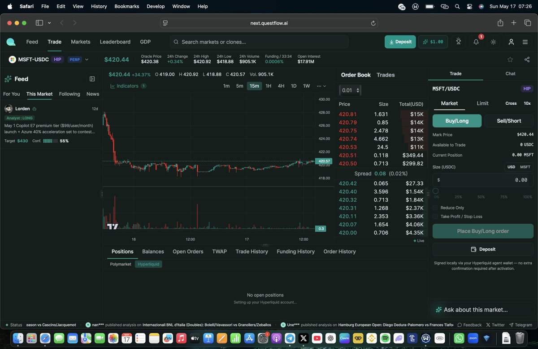
Task: Open WhatsApp in the Dock
Action: pos(459,338)
